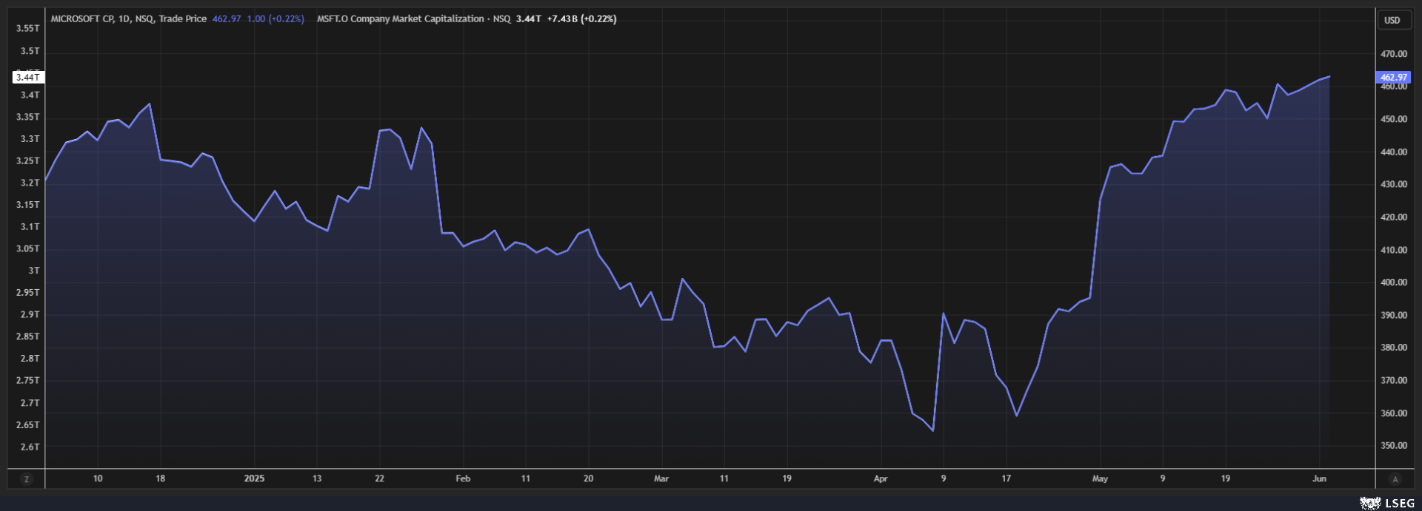Select the MSFT.O Market Capitalization legend
This screenshot has width=1422, height=511.
(413, 19)
